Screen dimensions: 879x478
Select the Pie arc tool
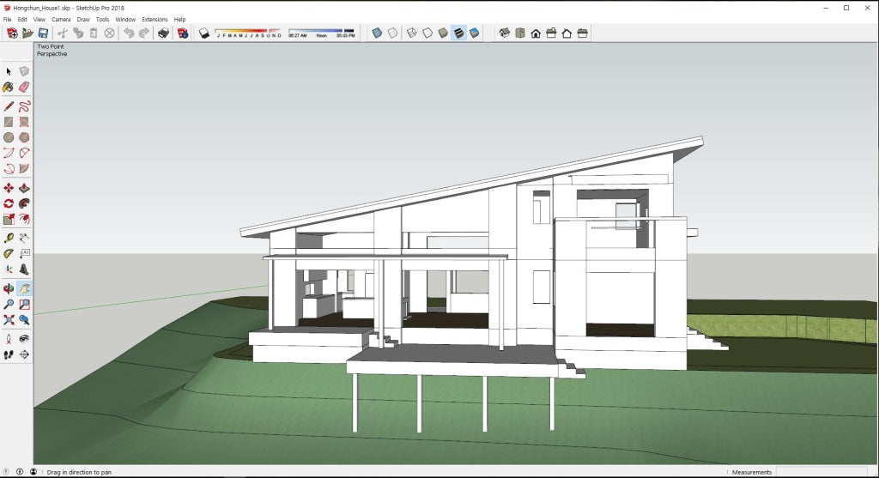click(24, 169)
